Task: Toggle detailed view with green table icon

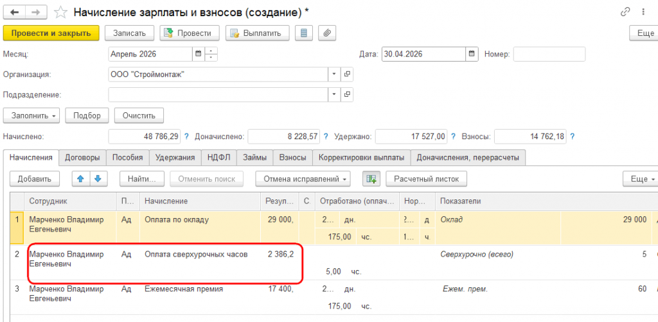Action: [x=371, y=179]
